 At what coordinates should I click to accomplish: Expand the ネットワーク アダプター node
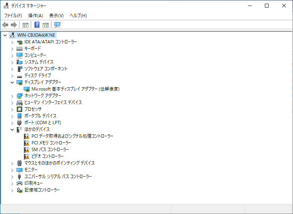click(x=12, y=96)
